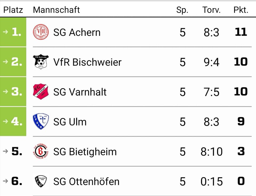This screenshot has width=256, height=196.
Task: Open the SV Germania Bietigheim crest
Action: click(x=41, y=151)
